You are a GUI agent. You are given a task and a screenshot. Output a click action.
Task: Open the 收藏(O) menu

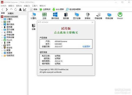[x=27, y=6]
